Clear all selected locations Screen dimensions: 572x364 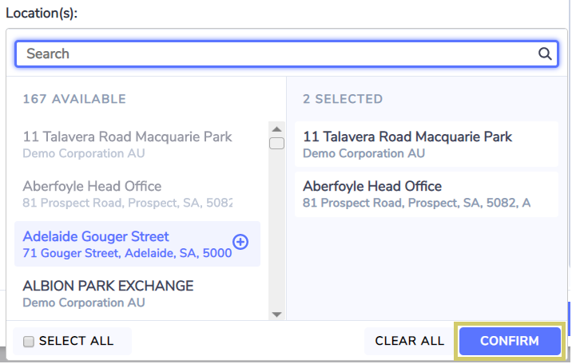(x=409, y=341)
